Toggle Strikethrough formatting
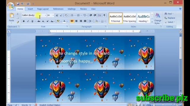The width and height of the screenshot is (190, 106). pyautogui.click(x=39, y=21)
